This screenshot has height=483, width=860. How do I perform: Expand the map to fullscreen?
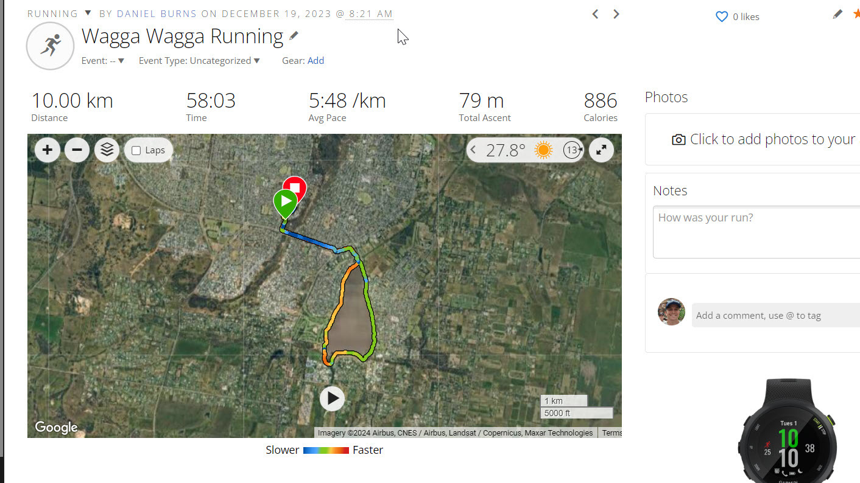[601, 150]
